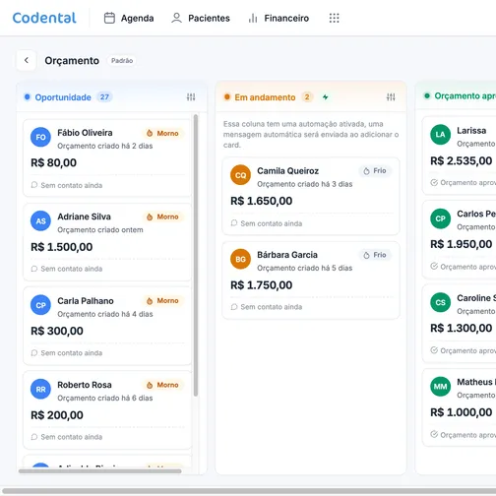The image size is (496, 496).
Task: Click the green CP avatar of Carlos
Action: pos(440,218)
